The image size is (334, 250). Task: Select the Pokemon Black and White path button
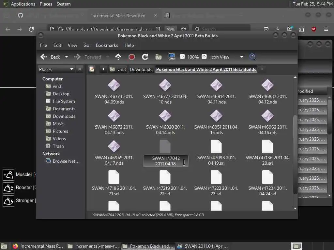point(206,69)
